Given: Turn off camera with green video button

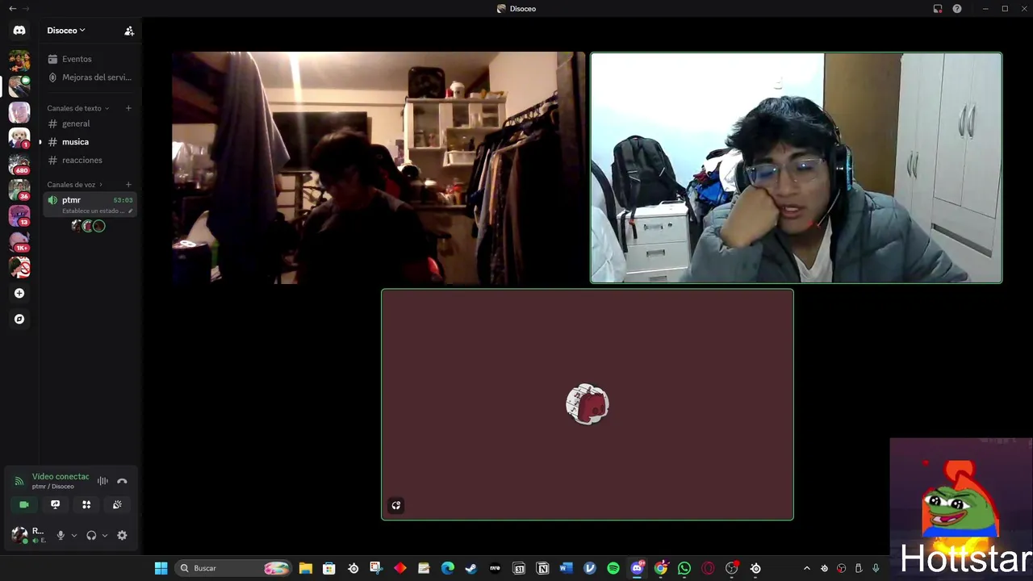Looking at the screenshot, I should pyautogui.click(x=24, y=504).
